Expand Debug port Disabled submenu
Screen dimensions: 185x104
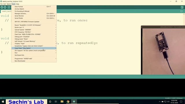[34, 37]
